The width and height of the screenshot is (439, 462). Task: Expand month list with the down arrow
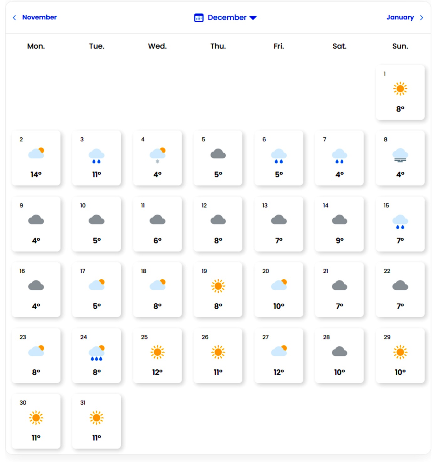pos(253,18)
